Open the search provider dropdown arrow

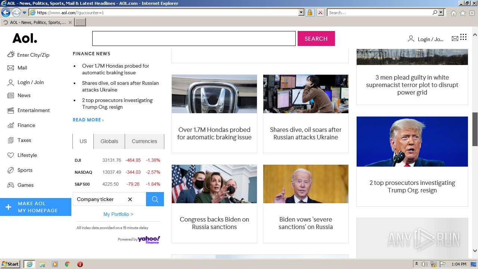pyautogui.click(x=441, y=12)
